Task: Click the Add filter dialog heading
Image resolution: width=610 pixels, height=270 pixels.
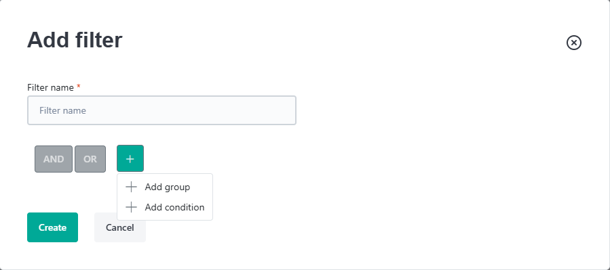Action: point(75,39)
